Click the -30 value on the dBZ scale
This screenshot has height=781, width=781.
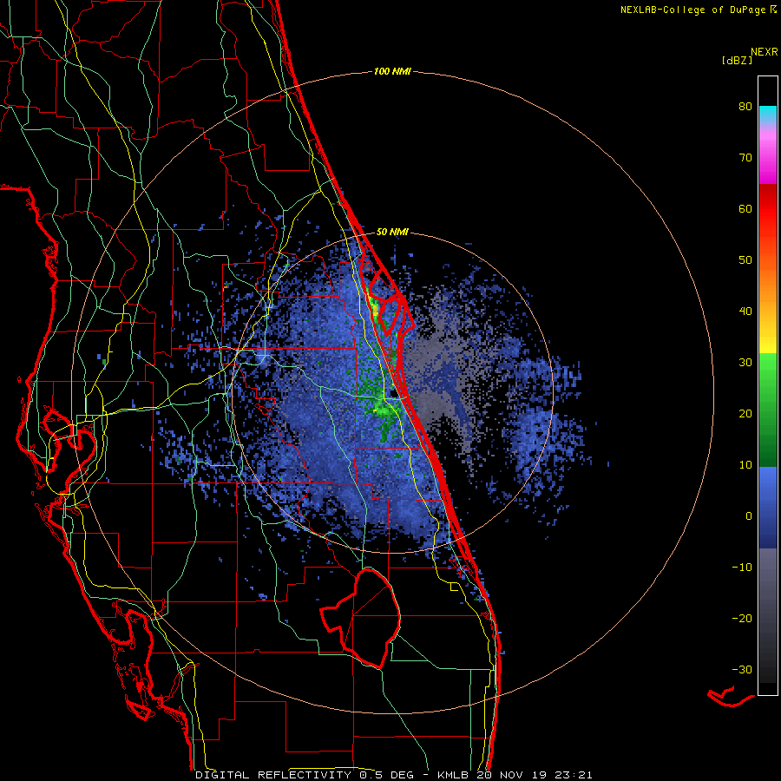(x=742, y=670)
